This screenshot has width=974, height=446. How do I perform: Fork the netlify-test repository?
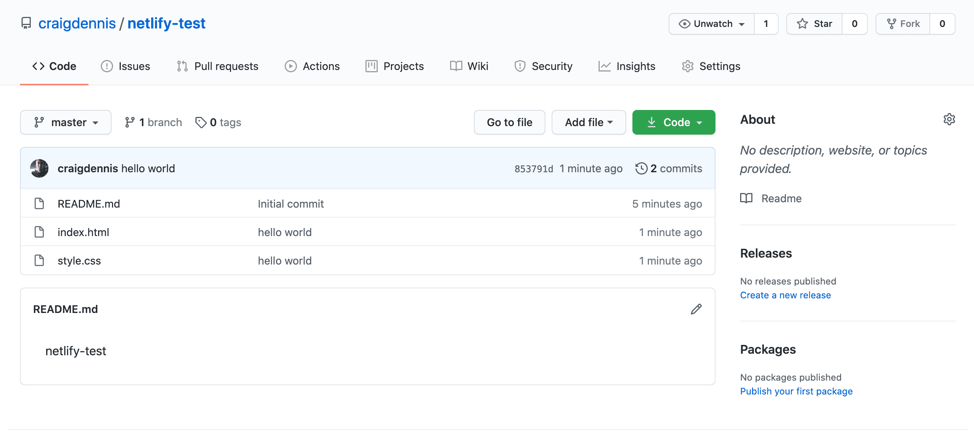[x=903, y=24]
